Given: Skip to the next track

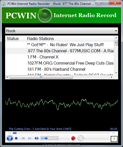Looking at the screenshot, I should pyautogui.click(x=30, y=138).
